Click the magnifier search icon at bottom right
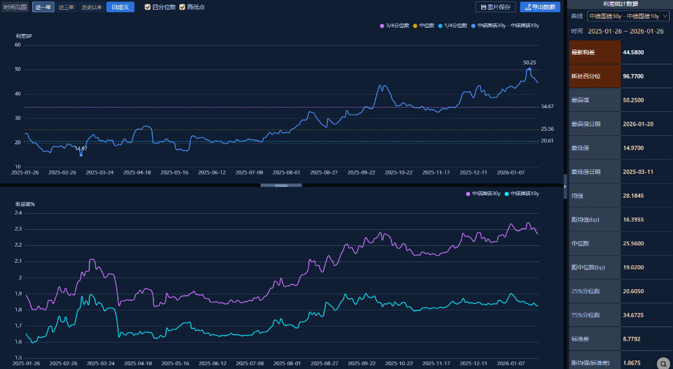Viewport: 673px width, 369px height. [663, 363]
